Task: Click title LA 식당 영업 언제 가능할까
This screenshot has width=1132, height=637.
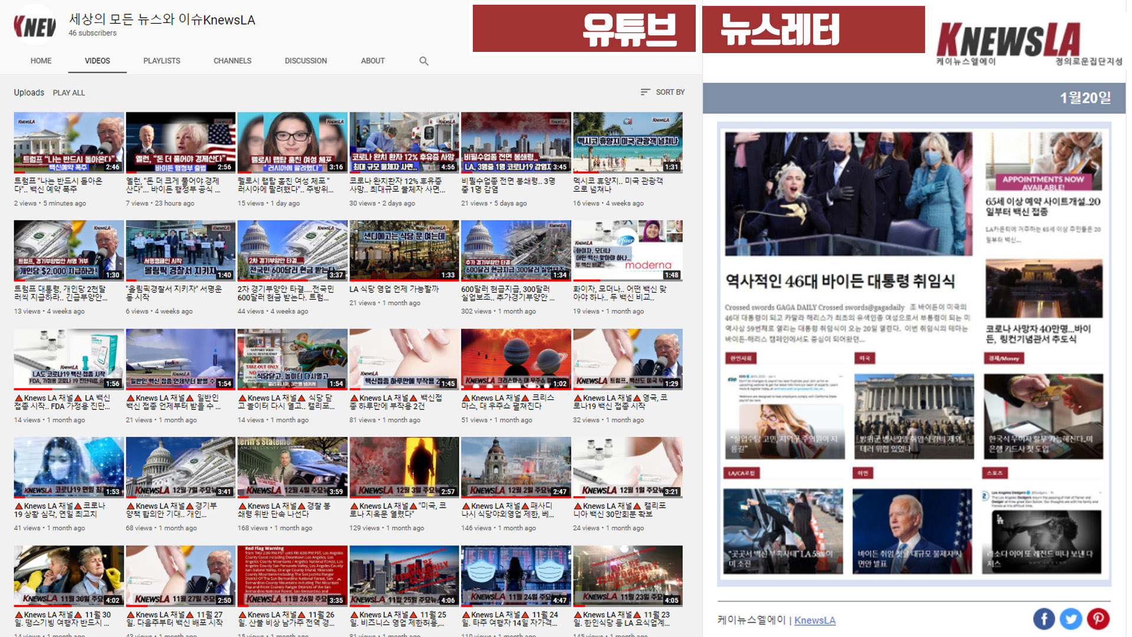Action: click(394, 289)
